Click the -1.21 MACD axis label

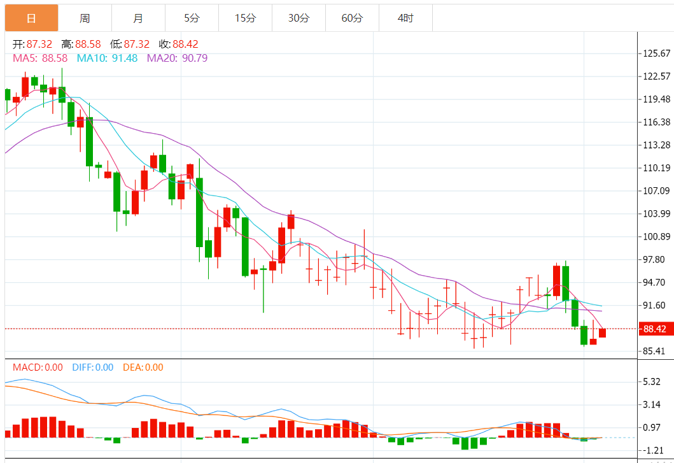click(x=653, y=450)
